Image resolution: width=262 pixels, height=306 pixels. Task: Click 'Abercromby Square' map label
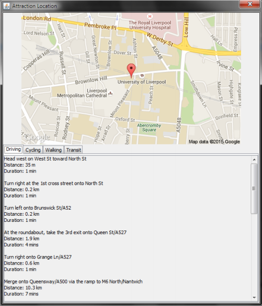[149, 127]
